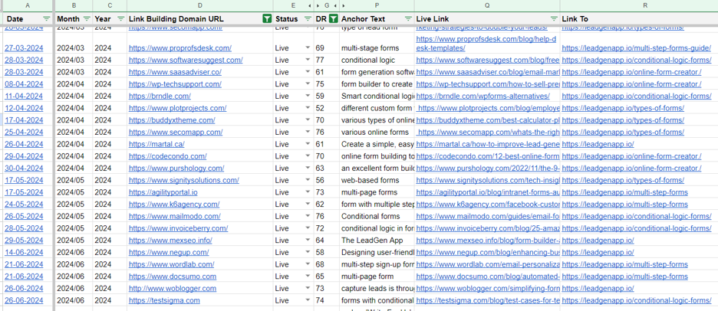
Task: Select anchor text cell 'various online forms'
Action: click(x=377, y=133)
